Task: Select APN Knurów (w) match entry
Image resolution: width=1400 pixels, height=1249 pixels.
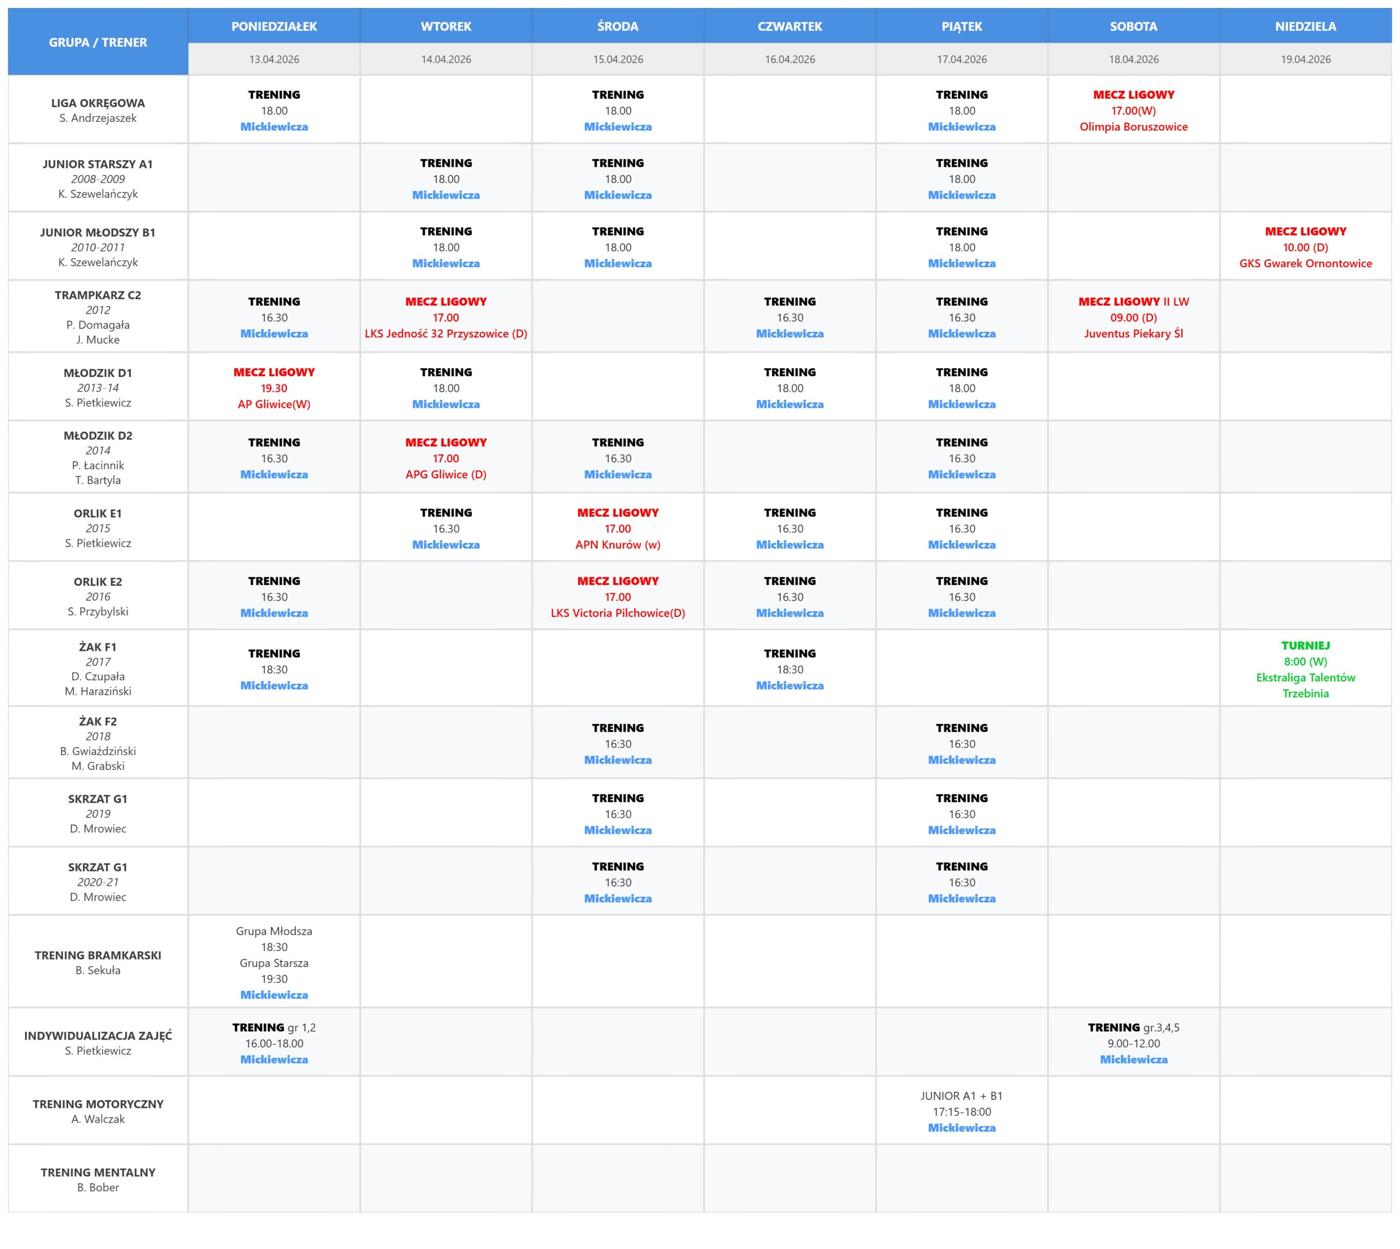Action: (x=617, y=544)
